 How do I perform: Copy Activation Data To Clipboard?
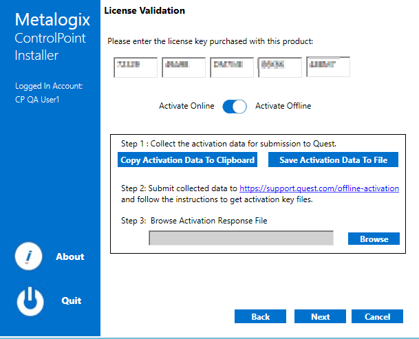point(187,160)
